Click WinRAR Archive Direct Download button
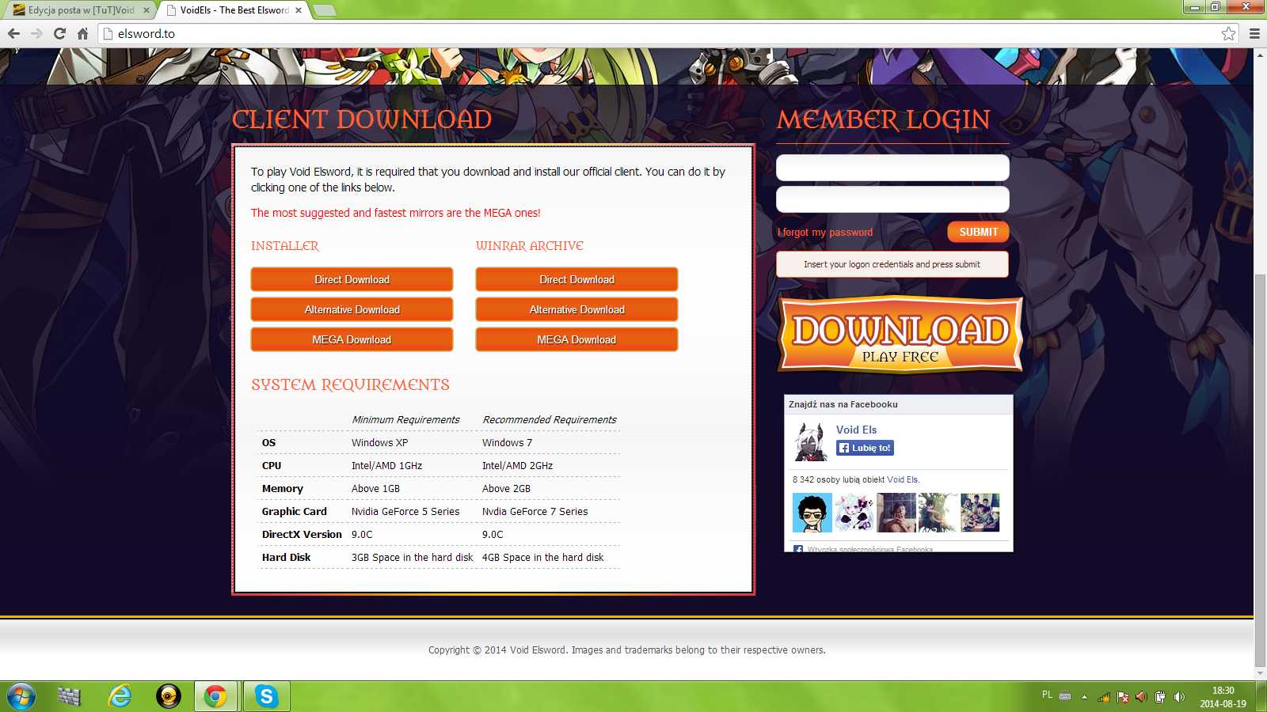 (576, 279)
